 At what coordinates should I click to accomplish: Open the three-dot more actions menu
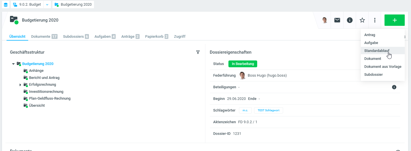(375, 20)
